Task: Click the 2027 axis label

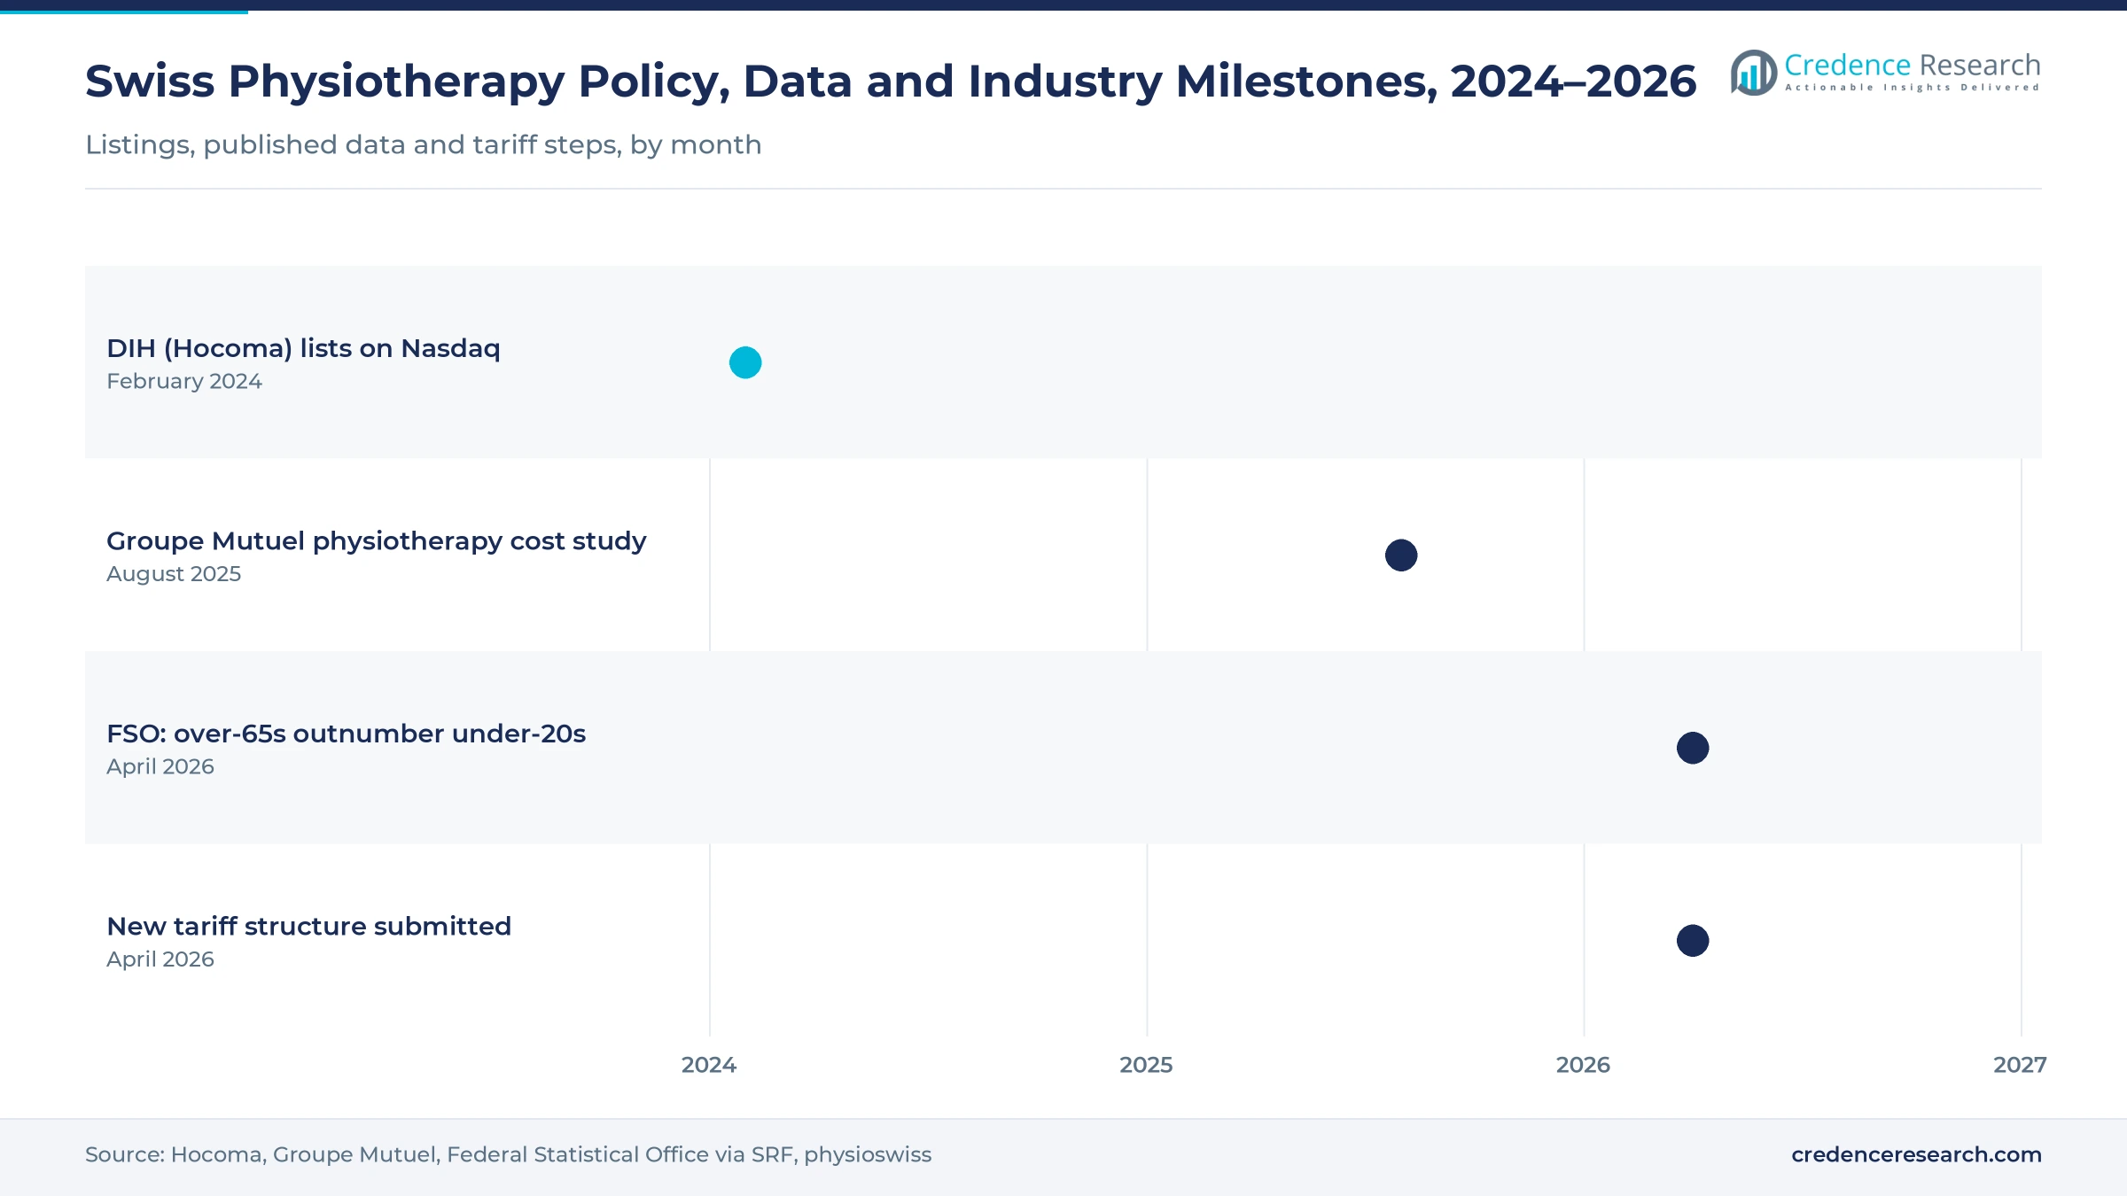Action: pyautogui.click(x=2020, y=1065)
